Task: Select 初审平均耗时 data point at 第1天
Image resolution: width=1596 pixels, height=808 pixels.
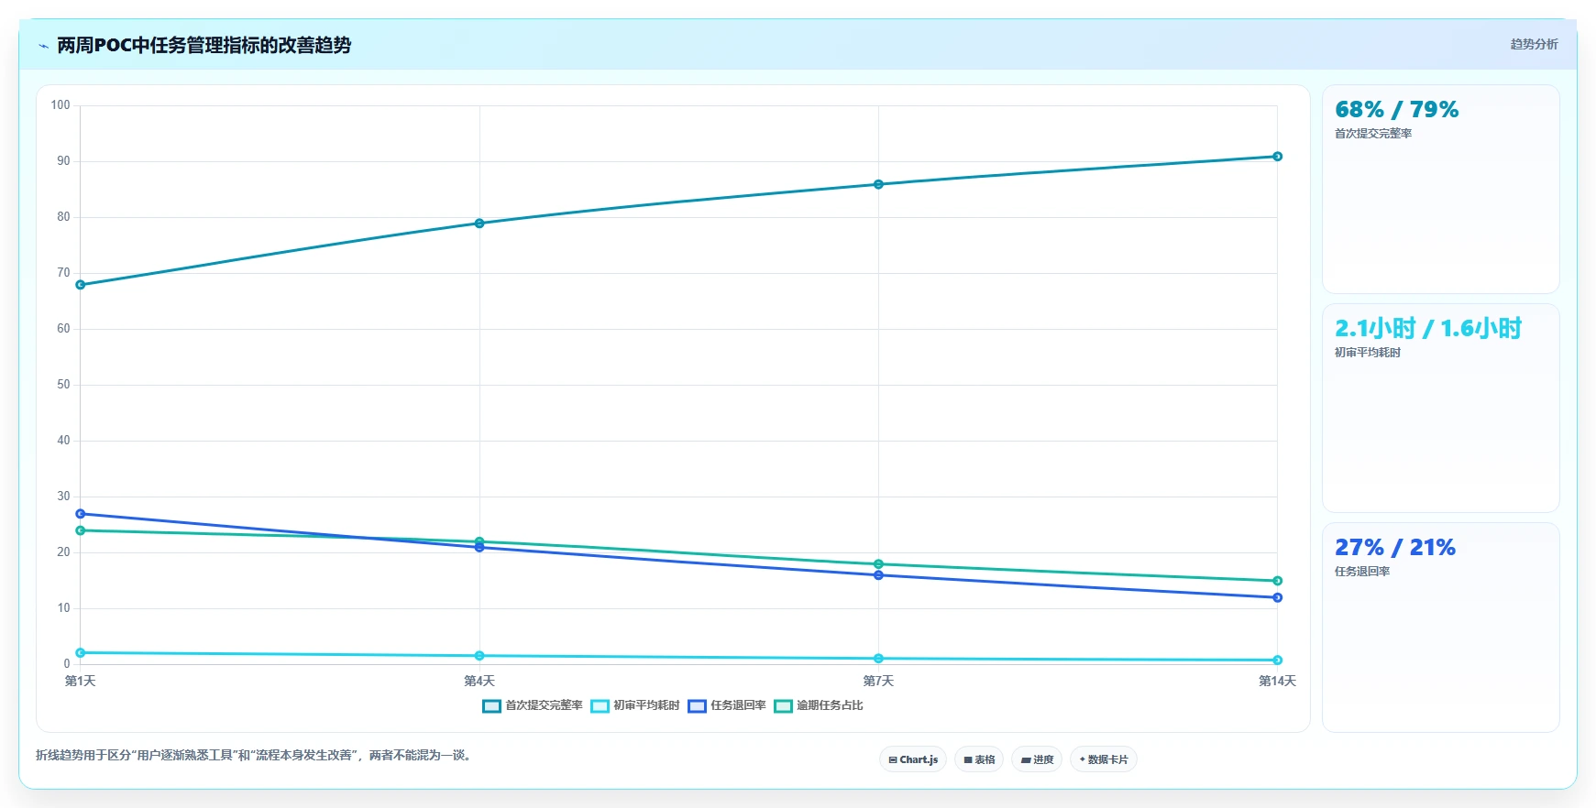Action: 81,653
